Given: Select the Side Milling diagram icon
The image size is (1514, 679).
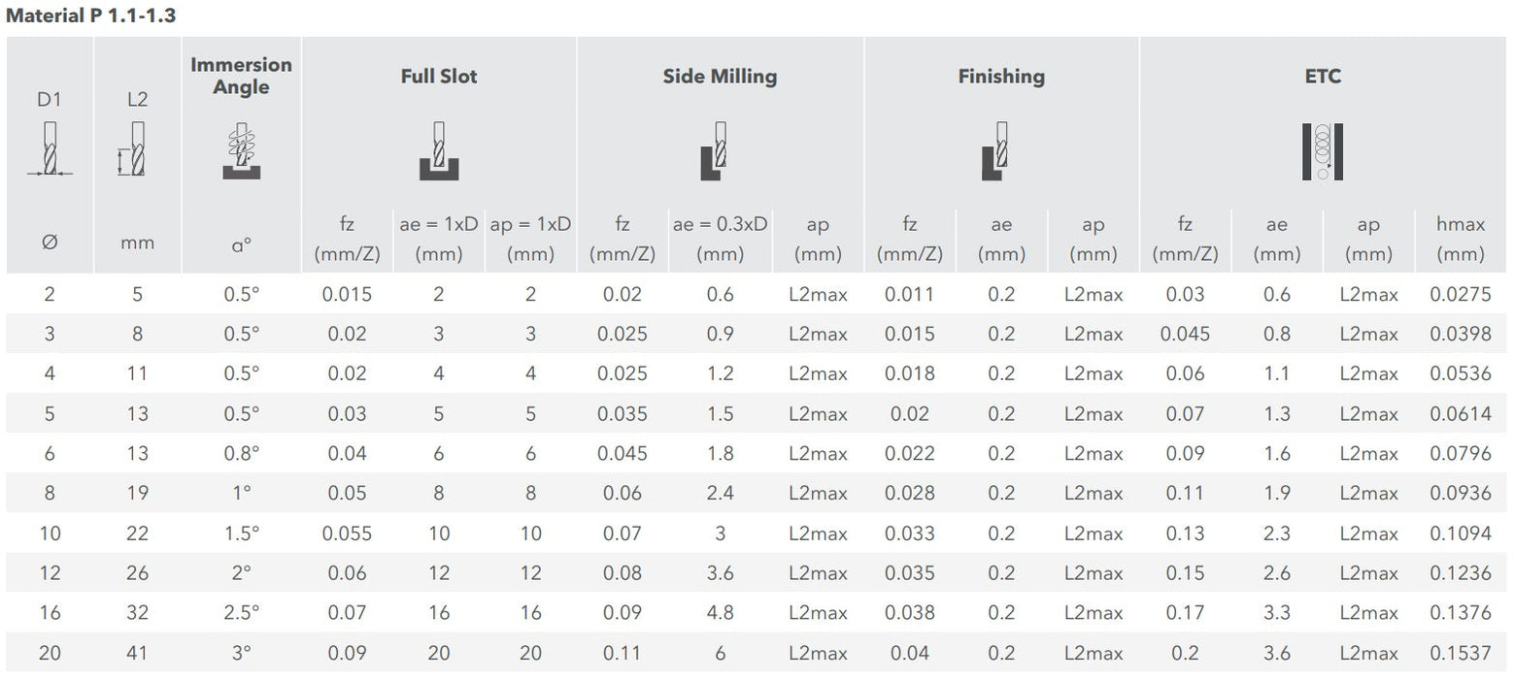Looking at the screenshot, I should point(715,150).
